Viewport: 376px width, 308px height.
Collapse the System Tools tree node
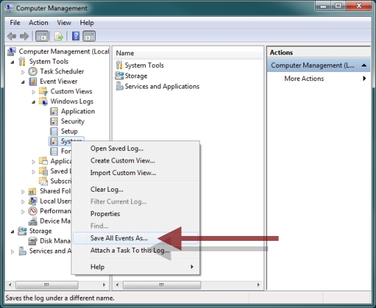point(12,62)
